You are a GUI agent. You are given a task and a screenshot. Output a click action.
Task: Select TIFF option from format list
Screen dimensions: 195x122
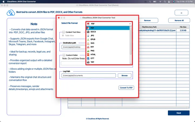click(x=93, y=62)
